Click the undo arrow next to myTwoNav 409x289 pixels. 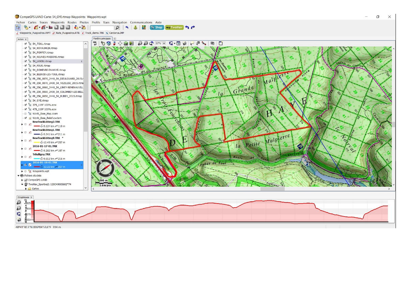tap(187, 27)
